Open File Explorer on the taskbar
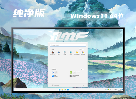The height and width of the screenshot is (99, 136). point(62,90)
